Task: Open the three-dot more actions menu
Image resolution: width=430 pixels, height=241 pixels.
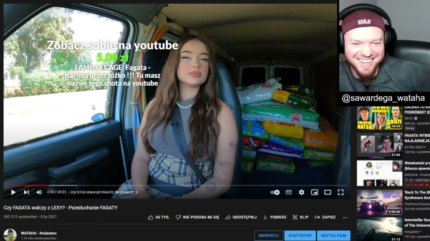Action: coord(345,217)
